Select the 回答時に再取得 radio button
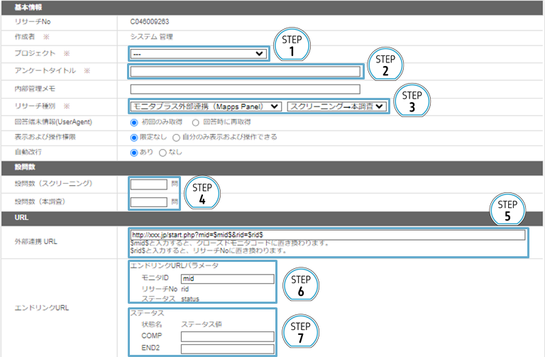This screenshot has width=545, height=357. tap(195, 122)
